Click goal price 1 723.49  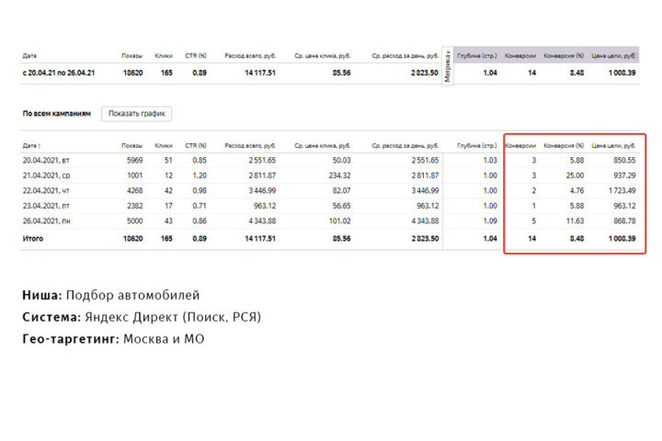(x=622, y=191)
